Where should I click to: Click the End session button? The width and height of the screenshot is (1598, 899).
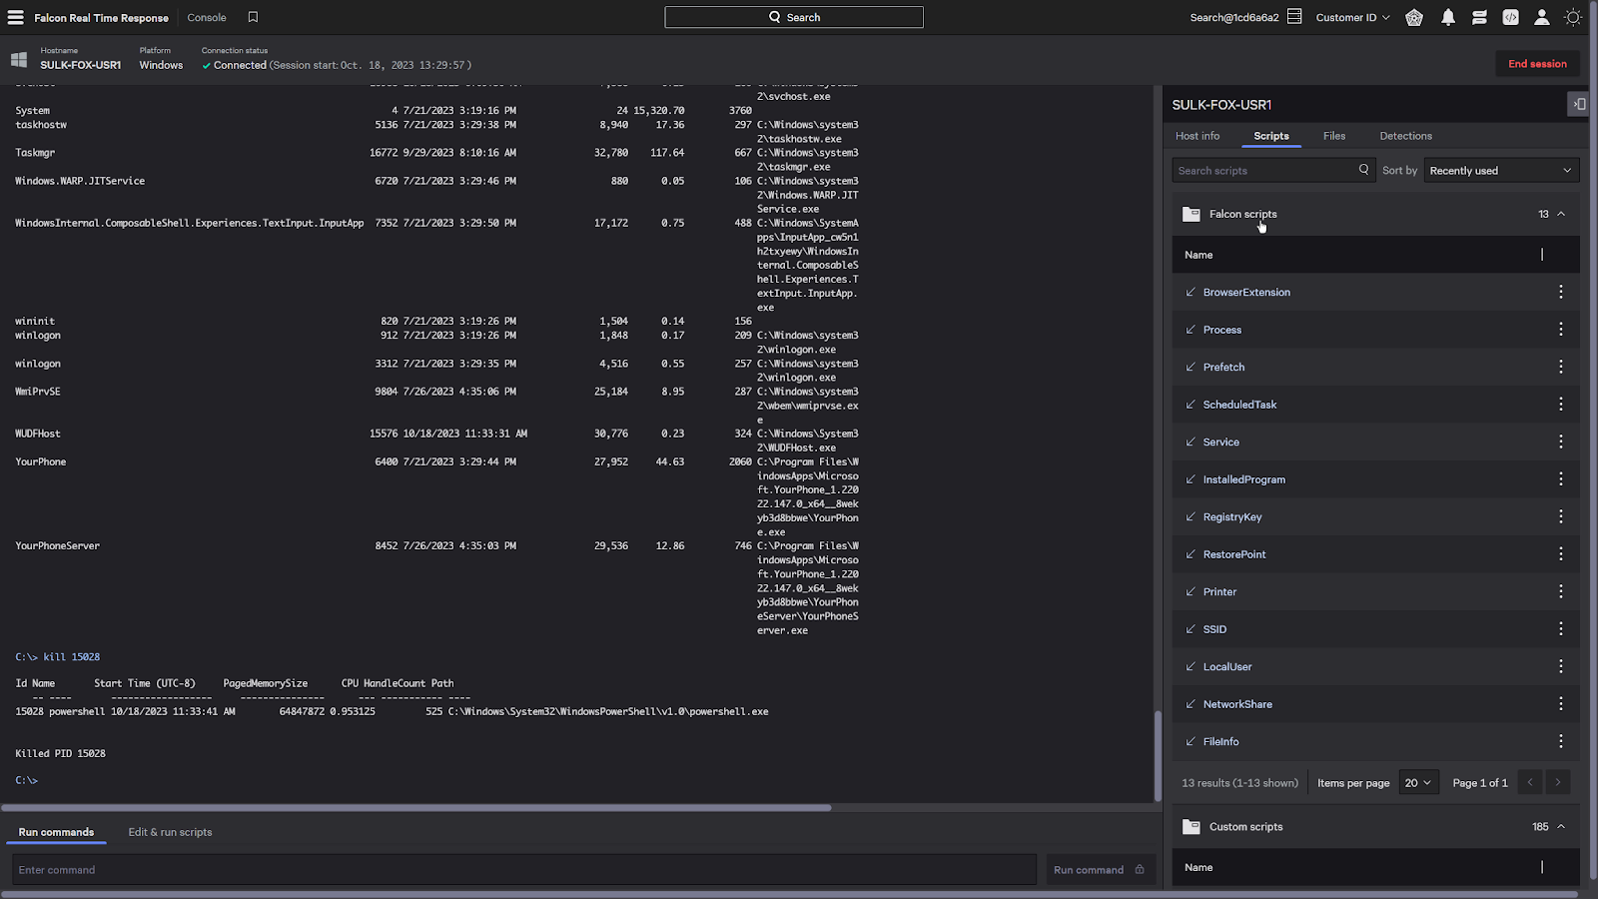coord(1537,64)
